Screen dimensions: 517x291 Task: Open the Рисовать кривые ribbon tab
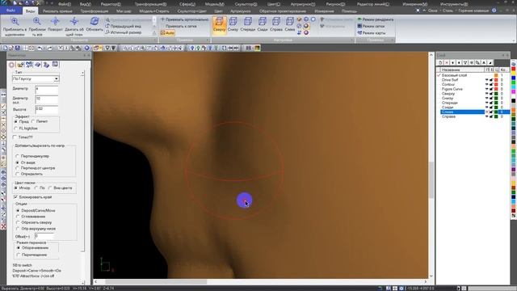coord(57,11)
